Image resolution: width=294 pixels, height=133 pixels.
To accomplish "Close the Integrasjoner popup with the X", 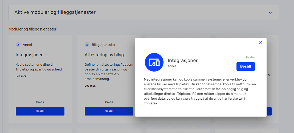I will (261, 43).
